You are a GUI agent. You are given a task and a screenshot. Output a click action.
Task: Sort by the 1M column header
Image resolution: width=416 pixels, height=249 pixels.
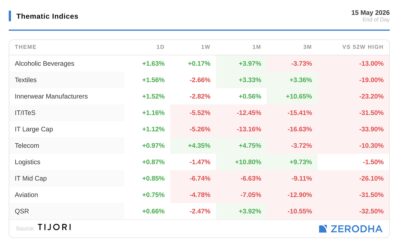pos(257,47)
